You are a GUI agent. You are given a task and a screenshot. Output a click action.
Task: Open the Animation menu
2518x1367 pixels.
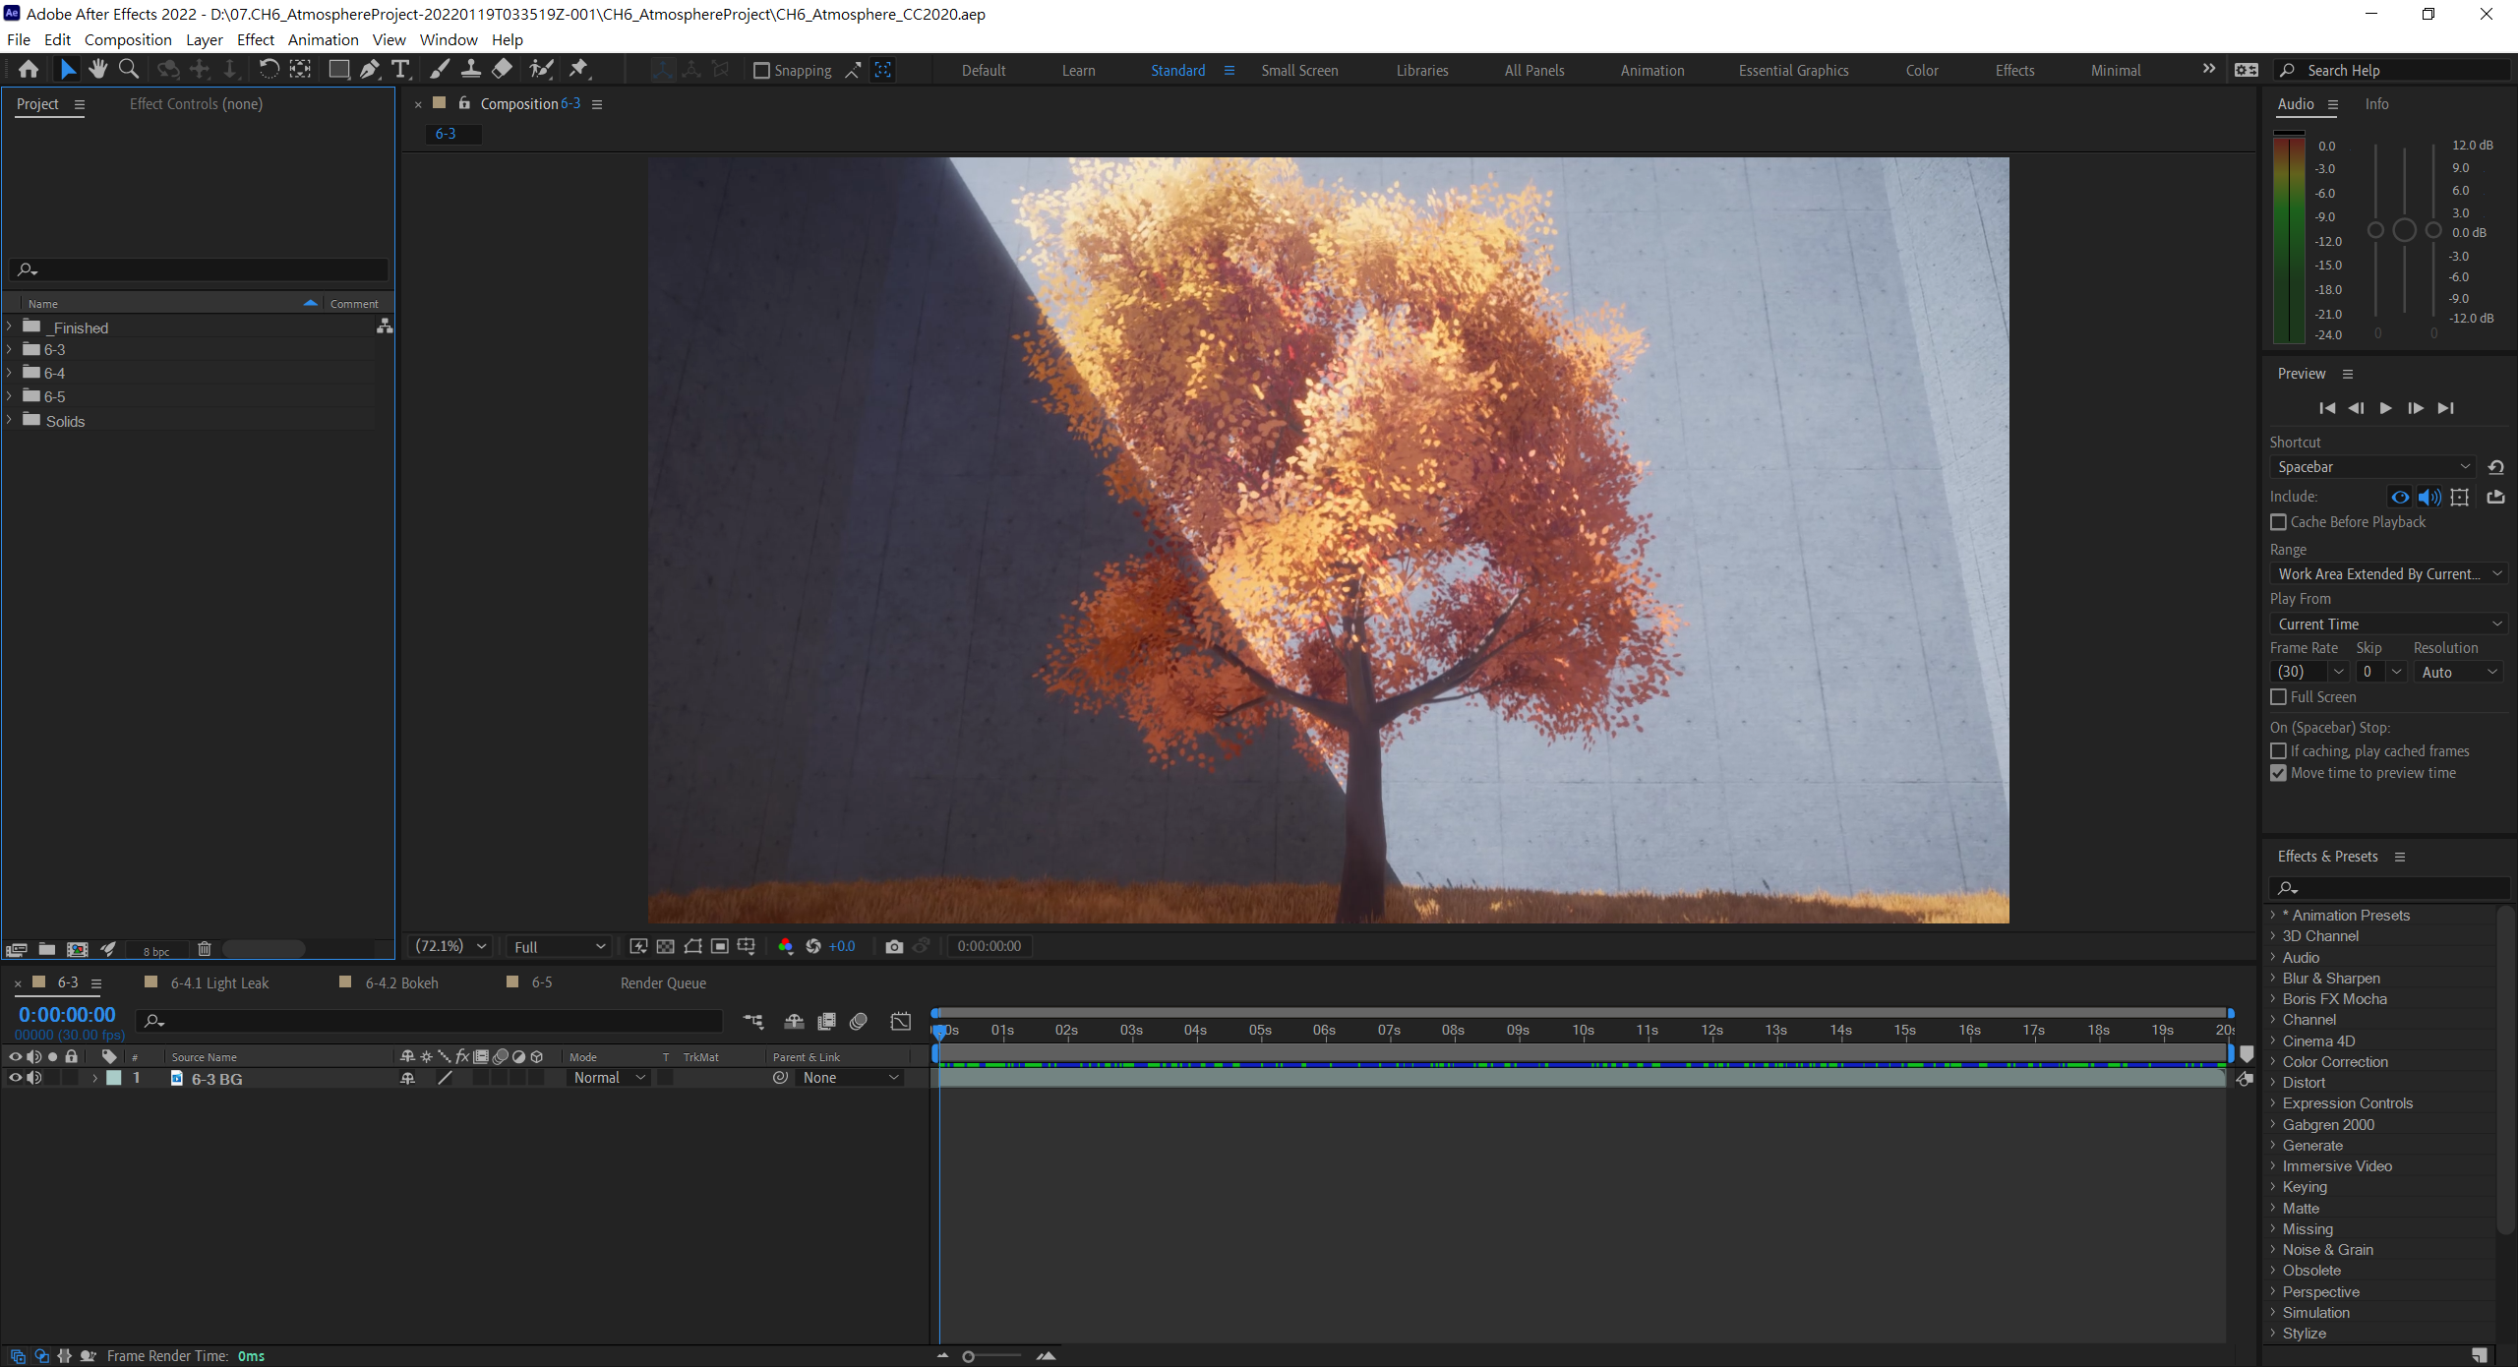[323, 39]
